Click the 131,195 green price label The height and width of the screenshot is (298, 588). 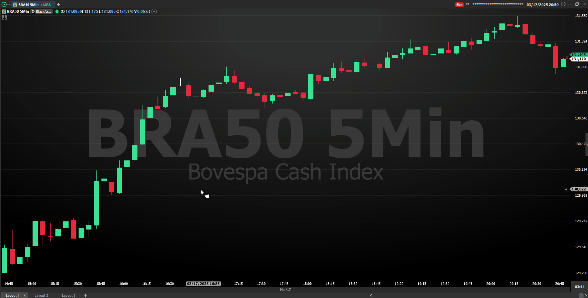(578, 55)
